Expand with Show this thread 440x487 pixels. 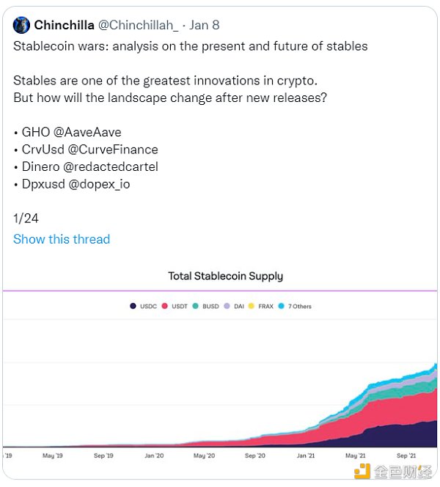point(62,239)
